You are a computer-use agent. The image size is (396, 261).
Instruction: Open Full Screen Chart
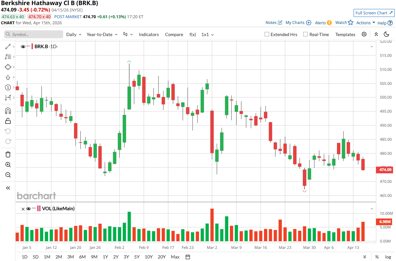(x=374, y=13)
